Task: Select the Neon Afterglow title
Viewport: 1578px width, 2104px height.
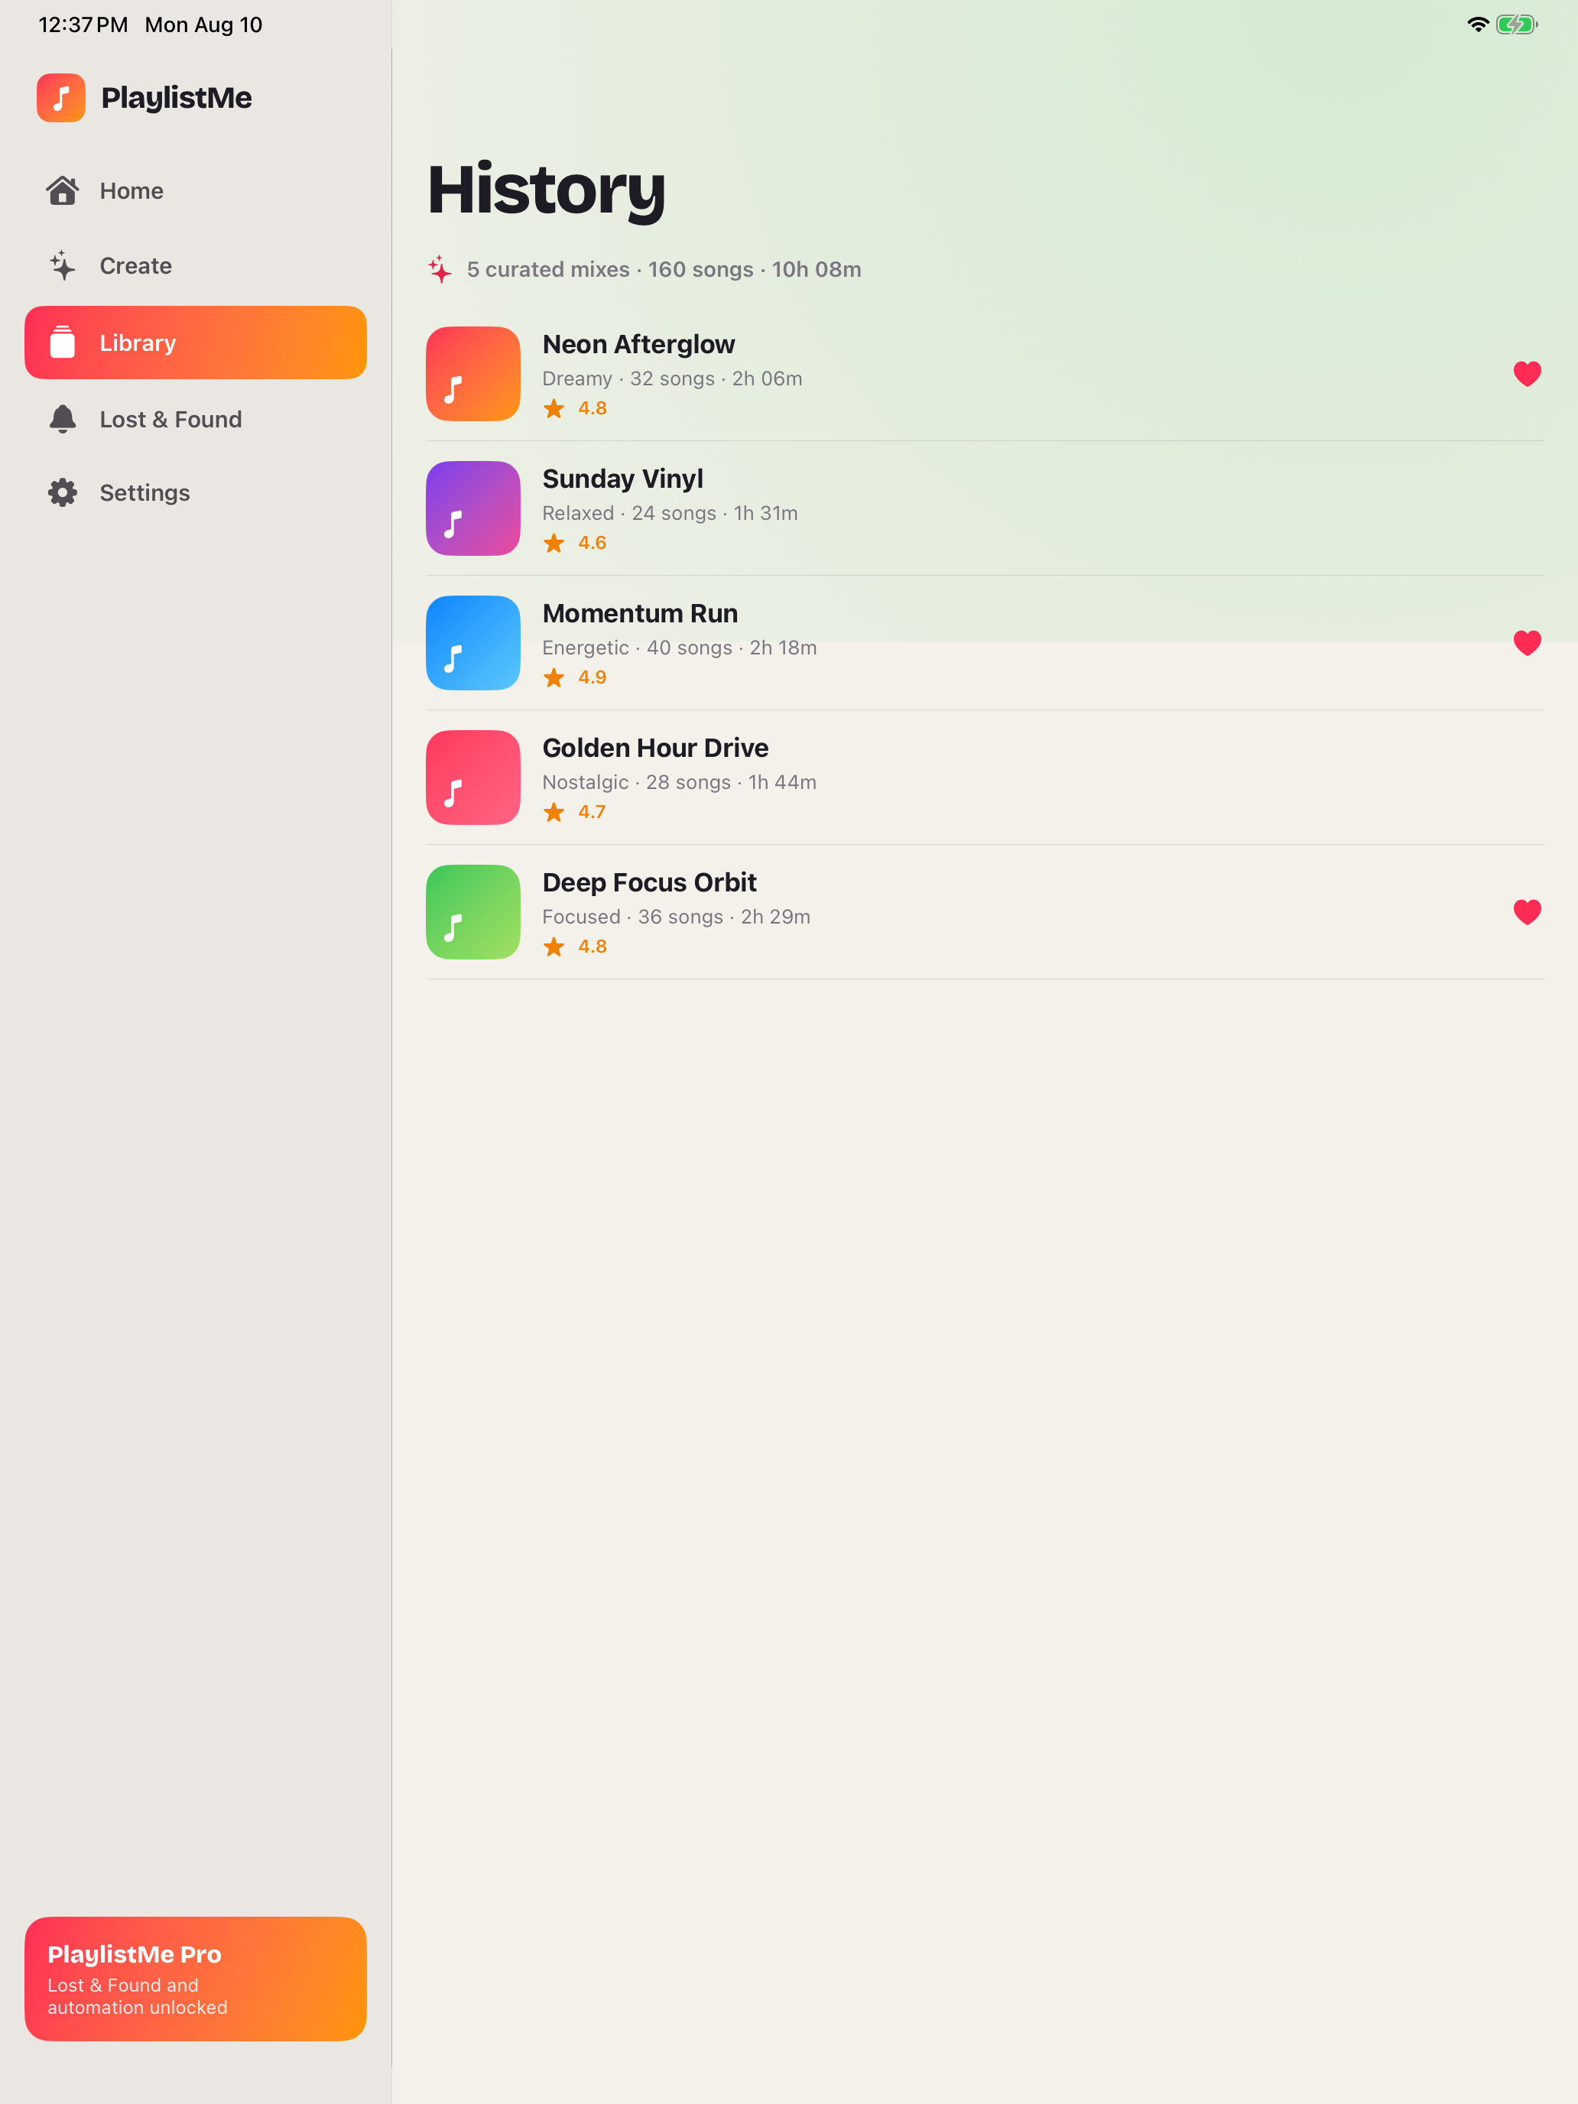Action: (x=638, y=344)
